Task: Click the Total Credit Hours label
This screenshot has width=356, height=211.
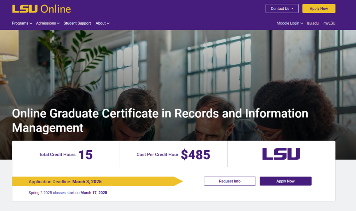Action: click(x=57, y=154)
